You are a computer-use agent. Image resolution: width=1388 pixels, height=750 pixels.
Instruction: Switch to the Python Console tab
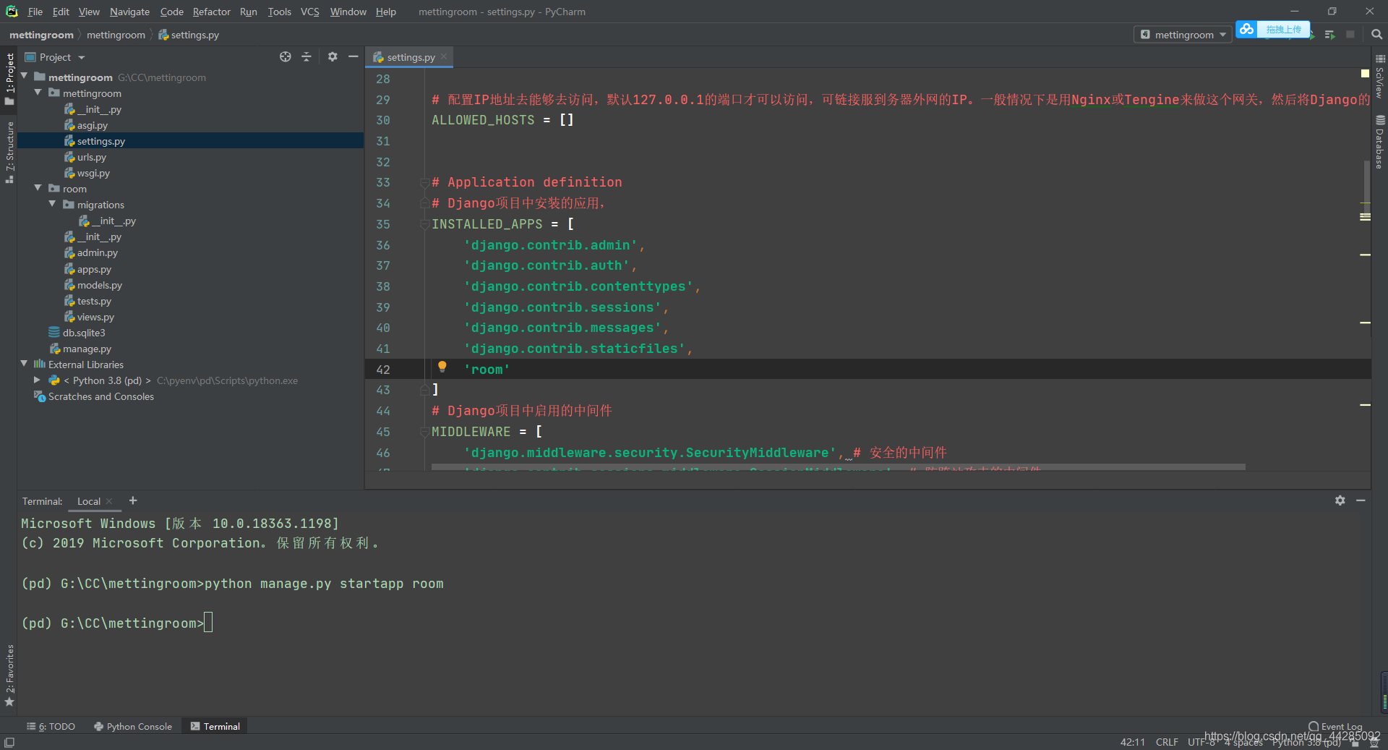pos(133,726)
